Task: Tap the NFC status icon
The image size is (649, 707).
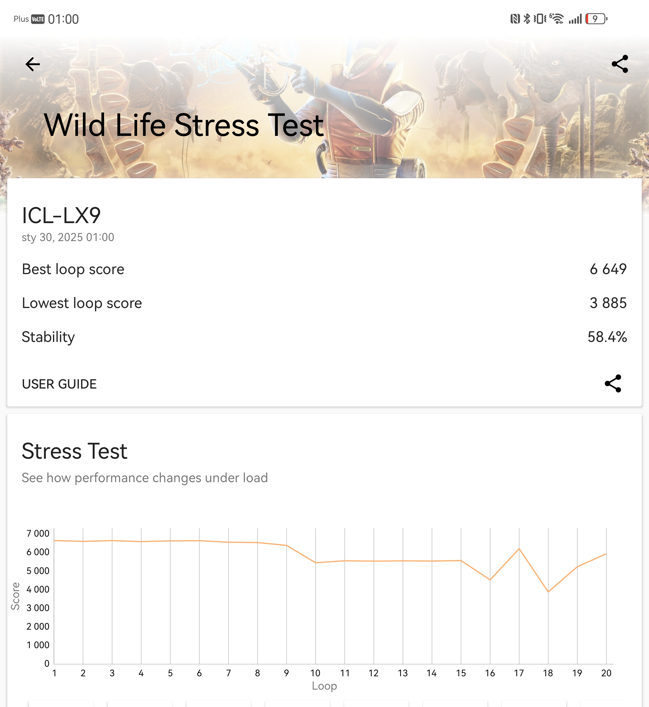Action: pyautogui.click(x=515, y=19)
